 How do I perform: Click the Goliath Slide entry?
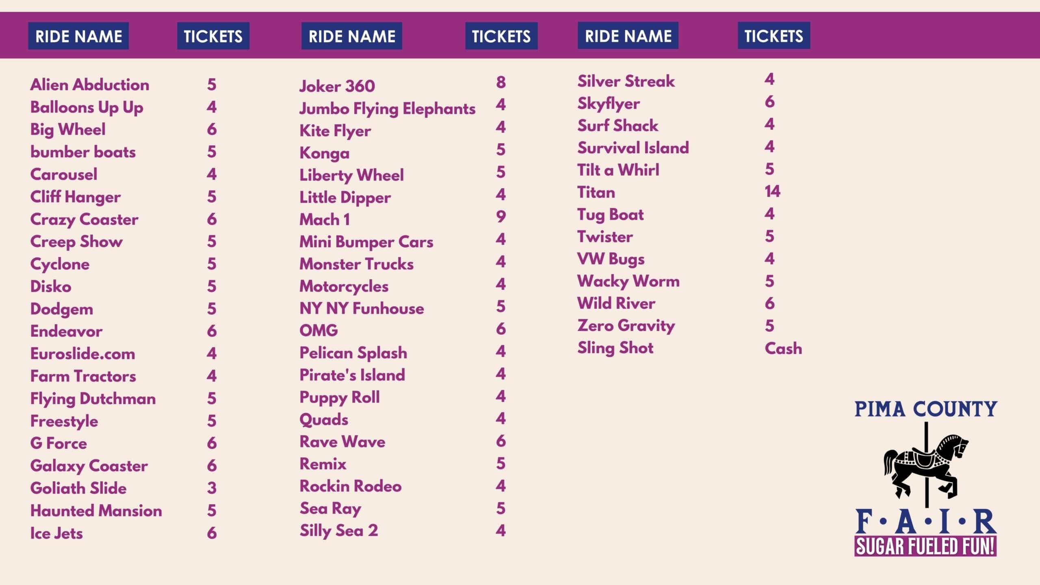coord(78,488)
